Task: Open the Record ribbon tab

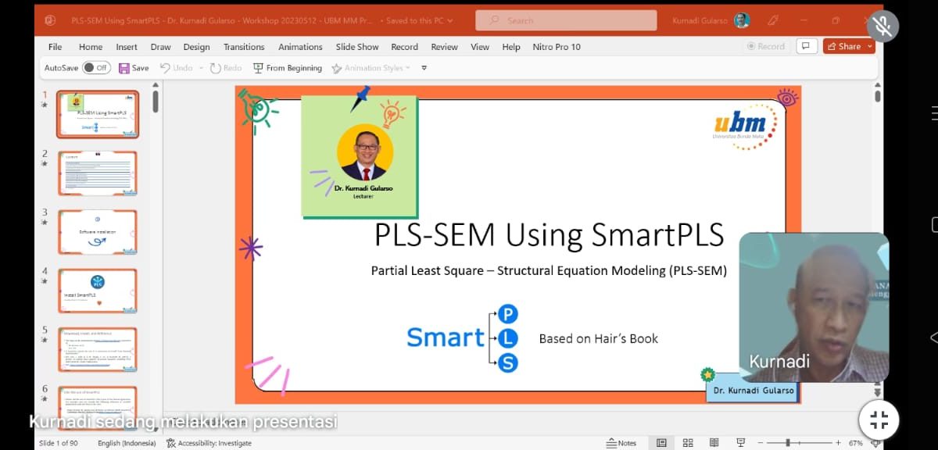Action: pos(405,47)
